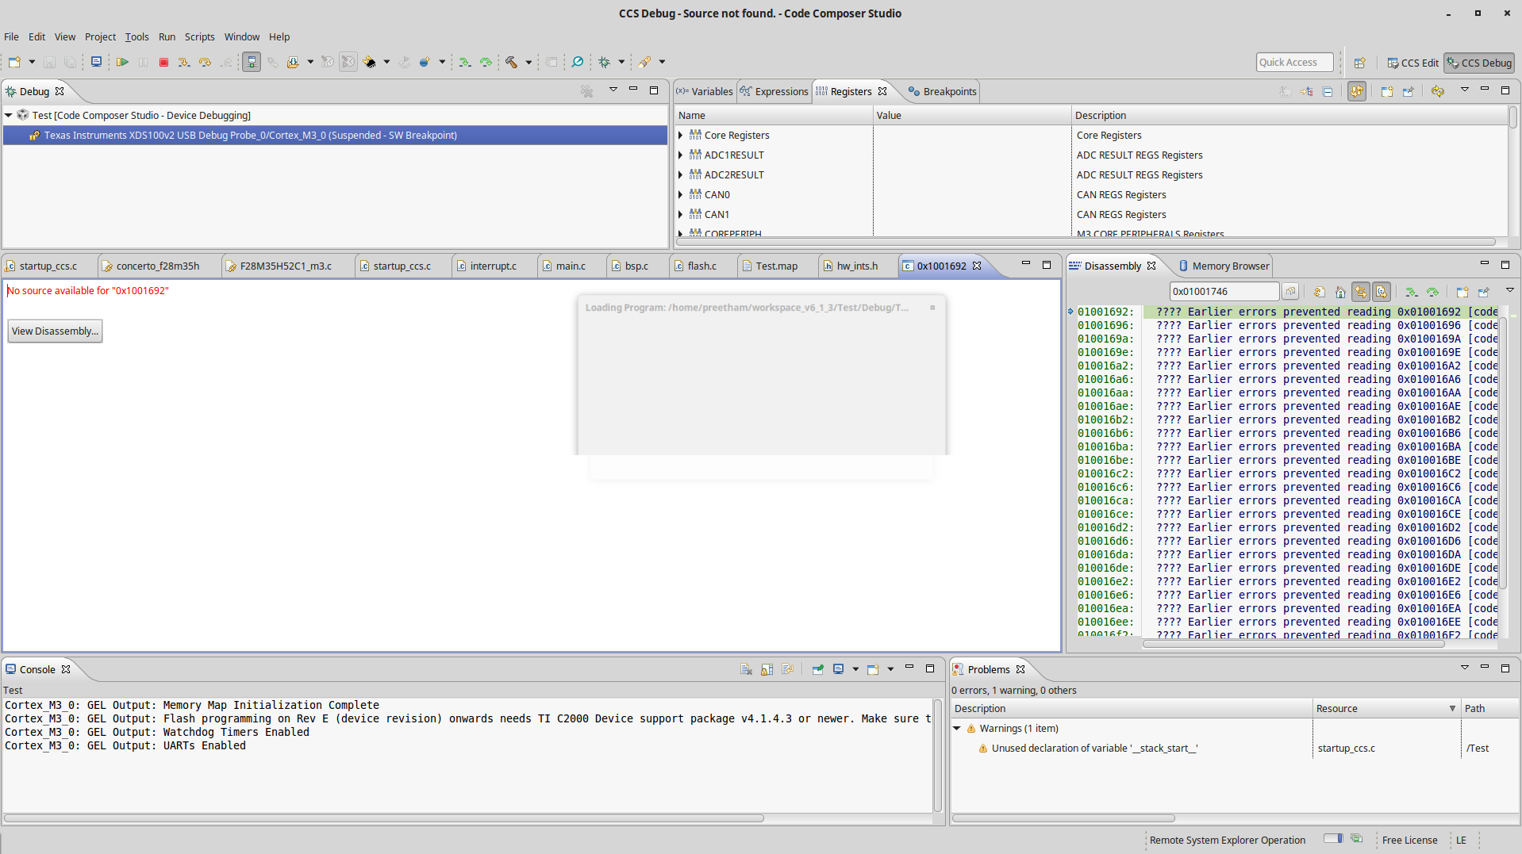Click the green Debug bug icon

pyautogui.click(x=605, y=62)
